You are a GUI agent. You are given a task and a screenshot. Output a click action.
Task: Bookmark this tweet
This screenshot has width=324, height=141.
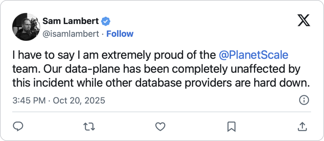coord(231,126)
